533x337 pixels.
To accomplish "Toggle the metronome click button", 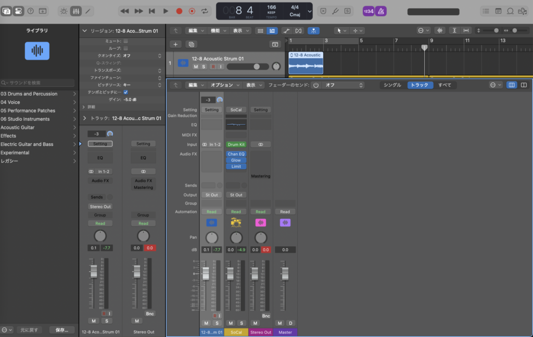I will [381, 11].
